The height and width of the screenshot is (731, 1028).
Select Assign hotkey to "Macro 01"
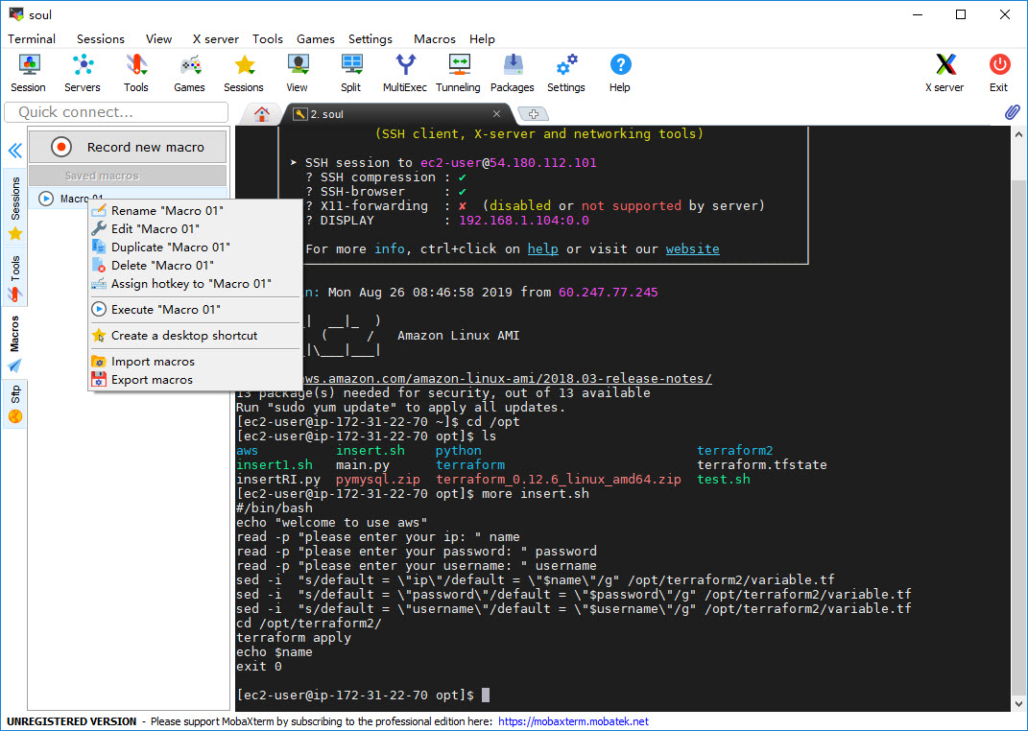[191, 284]
